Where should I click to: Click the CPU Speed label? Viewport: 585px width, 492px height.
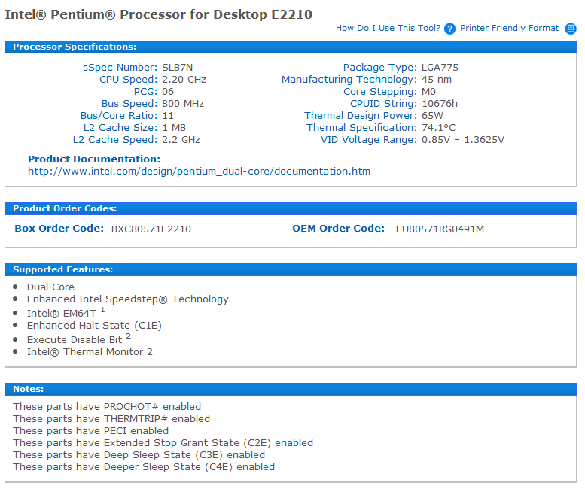[x=128, y=80]
